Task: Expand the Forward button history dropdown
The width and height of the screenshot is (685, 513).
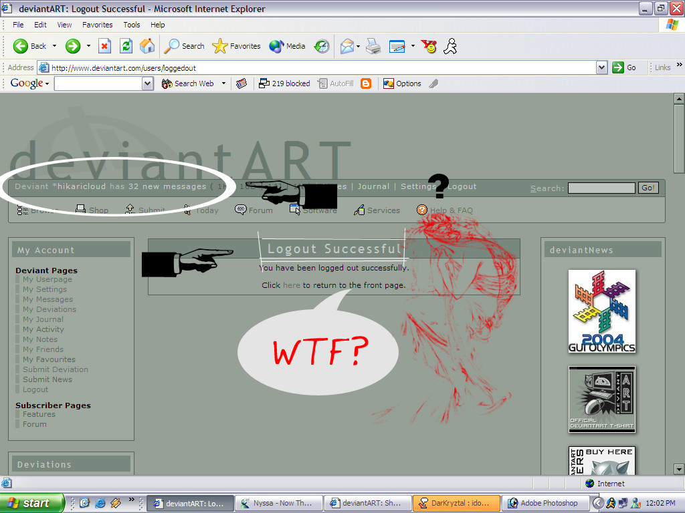Action: (x=89, y=46)
